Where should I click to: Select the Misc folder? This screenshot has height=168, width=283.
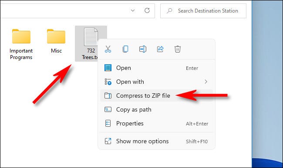click(56, 41)
